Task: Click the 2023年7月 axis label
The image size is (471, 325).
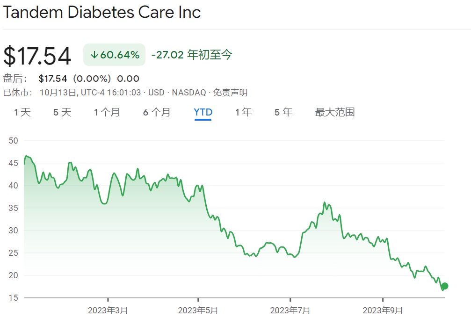Action: click(290, 310)
